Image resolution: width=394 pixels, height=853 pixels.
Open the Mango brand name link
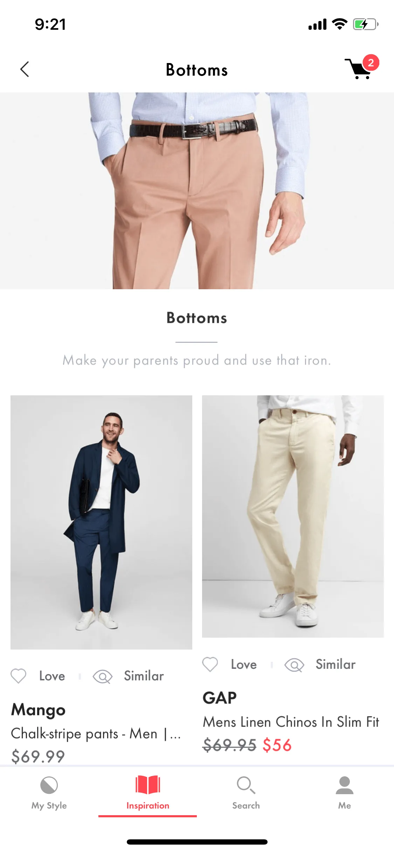pos(39,710)
